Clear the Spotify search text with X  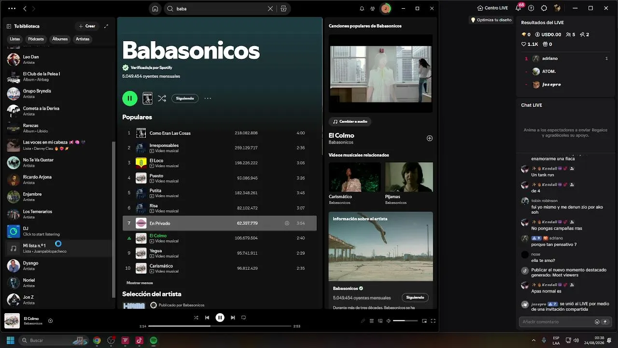tap(270, 8)
